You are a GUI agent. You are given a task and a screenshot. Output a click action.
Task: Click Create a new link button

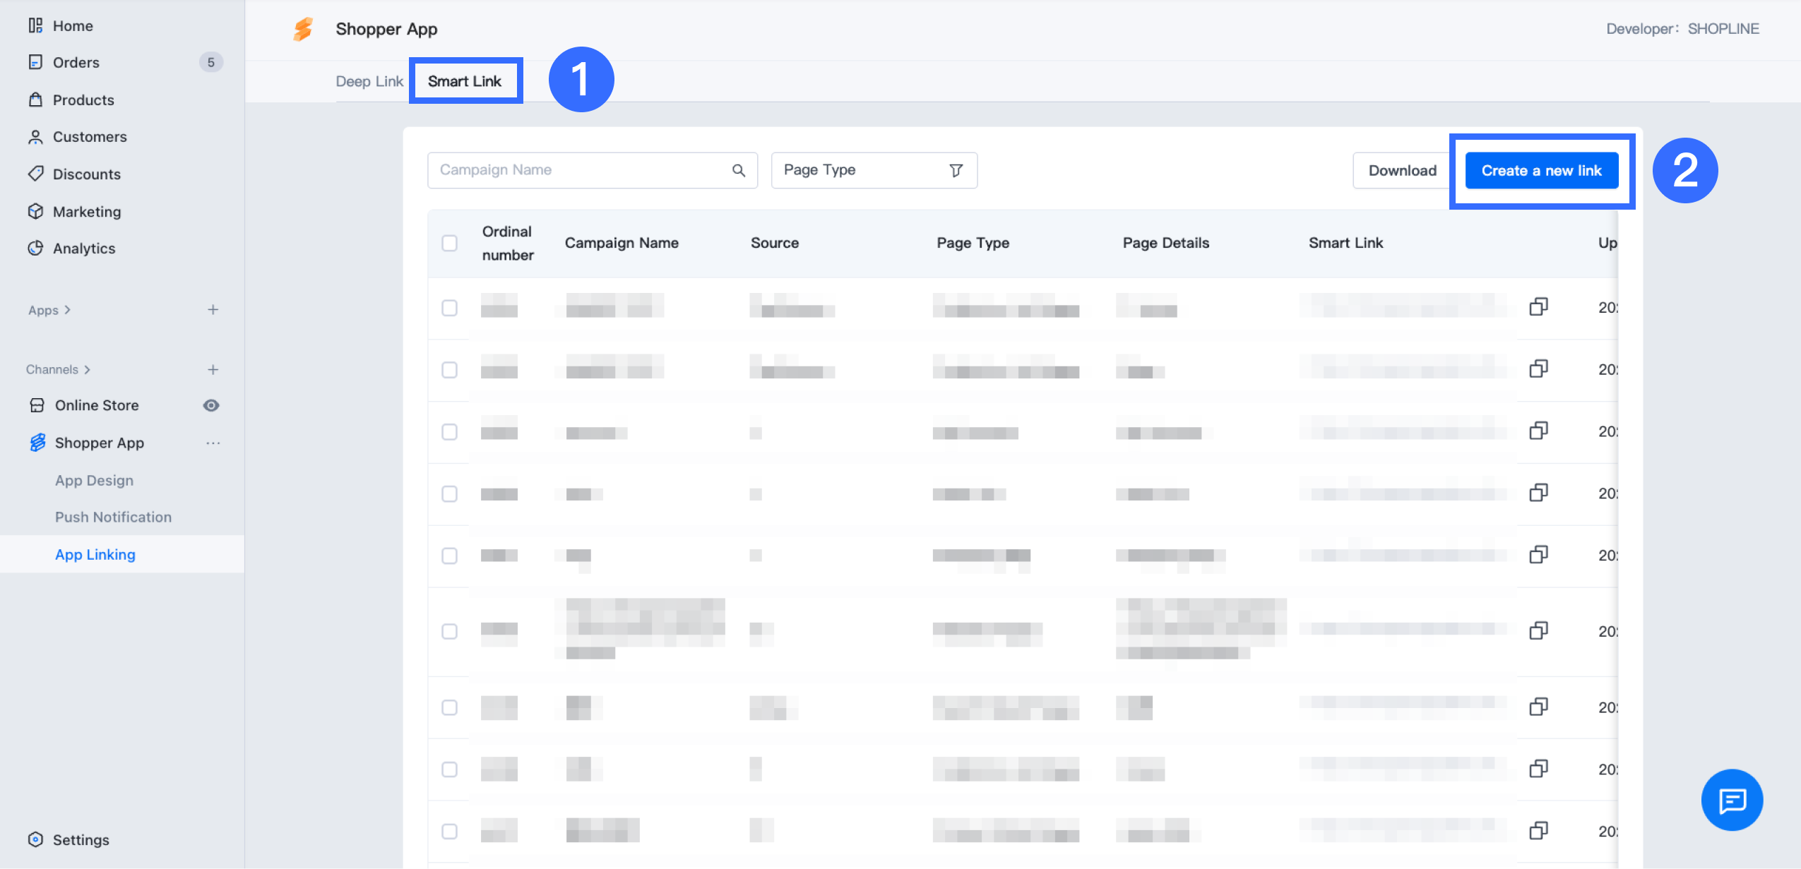pyautogui.click(x=1541, y=170)
